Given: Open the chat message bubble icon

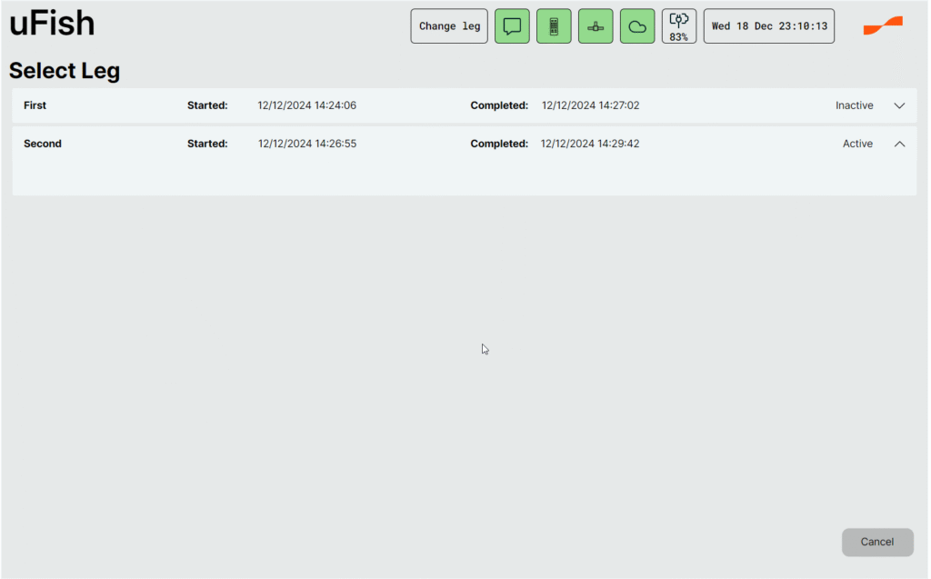Looking at the screenshot, I should click(x=512, y=26).
